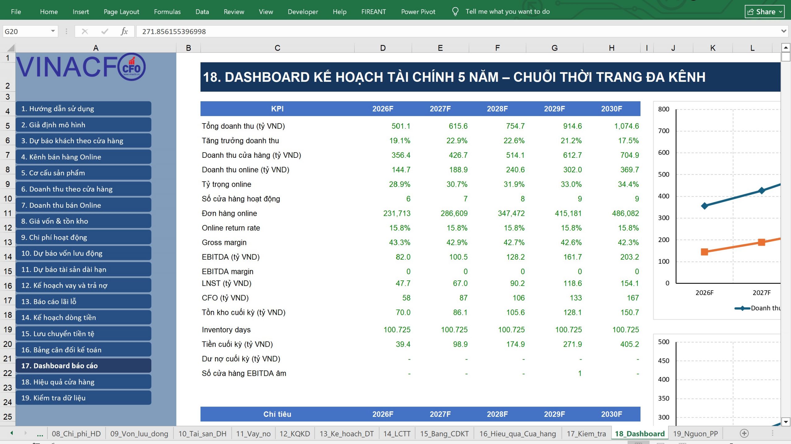This screenshot has width=791, height=444.
Task: Click the Insert Function fx icon
Action: click(124, 31)
